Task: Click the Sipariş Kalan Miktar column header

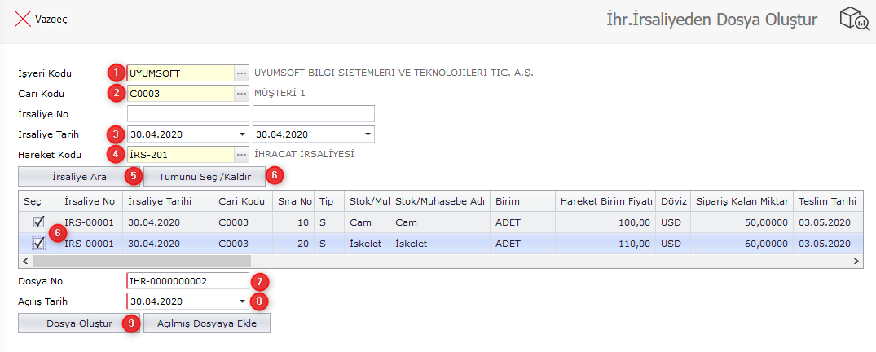Action: coord(742,201)
